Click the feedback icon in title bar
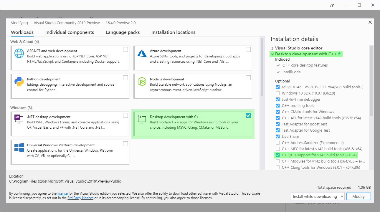The image size is (380, 212). pyautogui.click(x=332, y=5)
